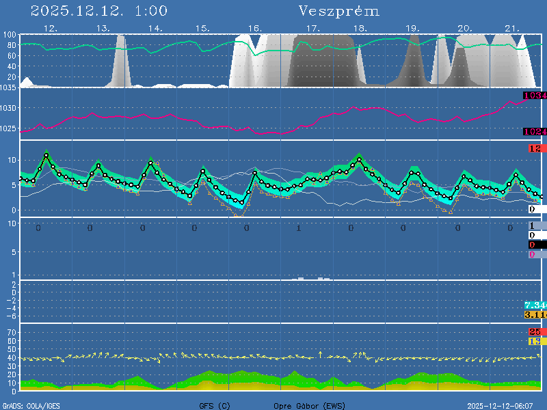Image resolution: width=547 pixels, height=410 pixels.
Task: Click the 2025.12.12. 1:00 forecast timestamp
Action: click(x=99, y=12)
